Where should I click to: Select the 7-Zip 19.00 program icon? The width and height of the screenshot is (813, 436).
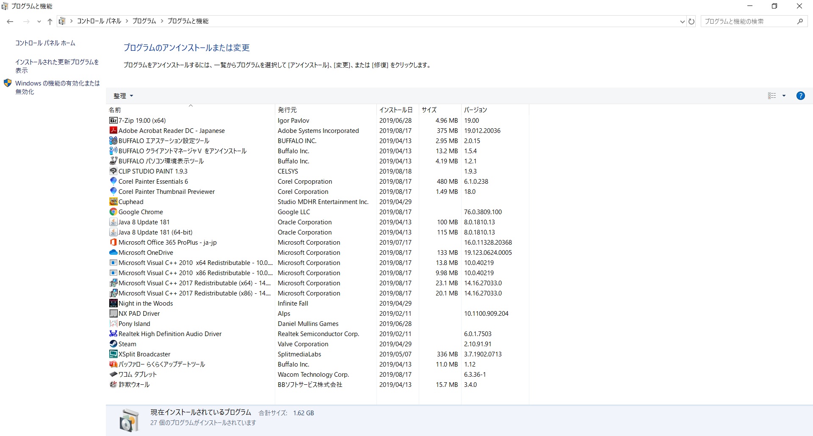coord(113,121)
